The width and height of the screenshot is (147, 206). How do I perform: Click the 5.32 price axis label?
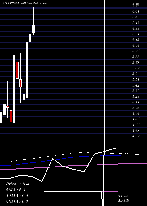(x=136, y=91)
